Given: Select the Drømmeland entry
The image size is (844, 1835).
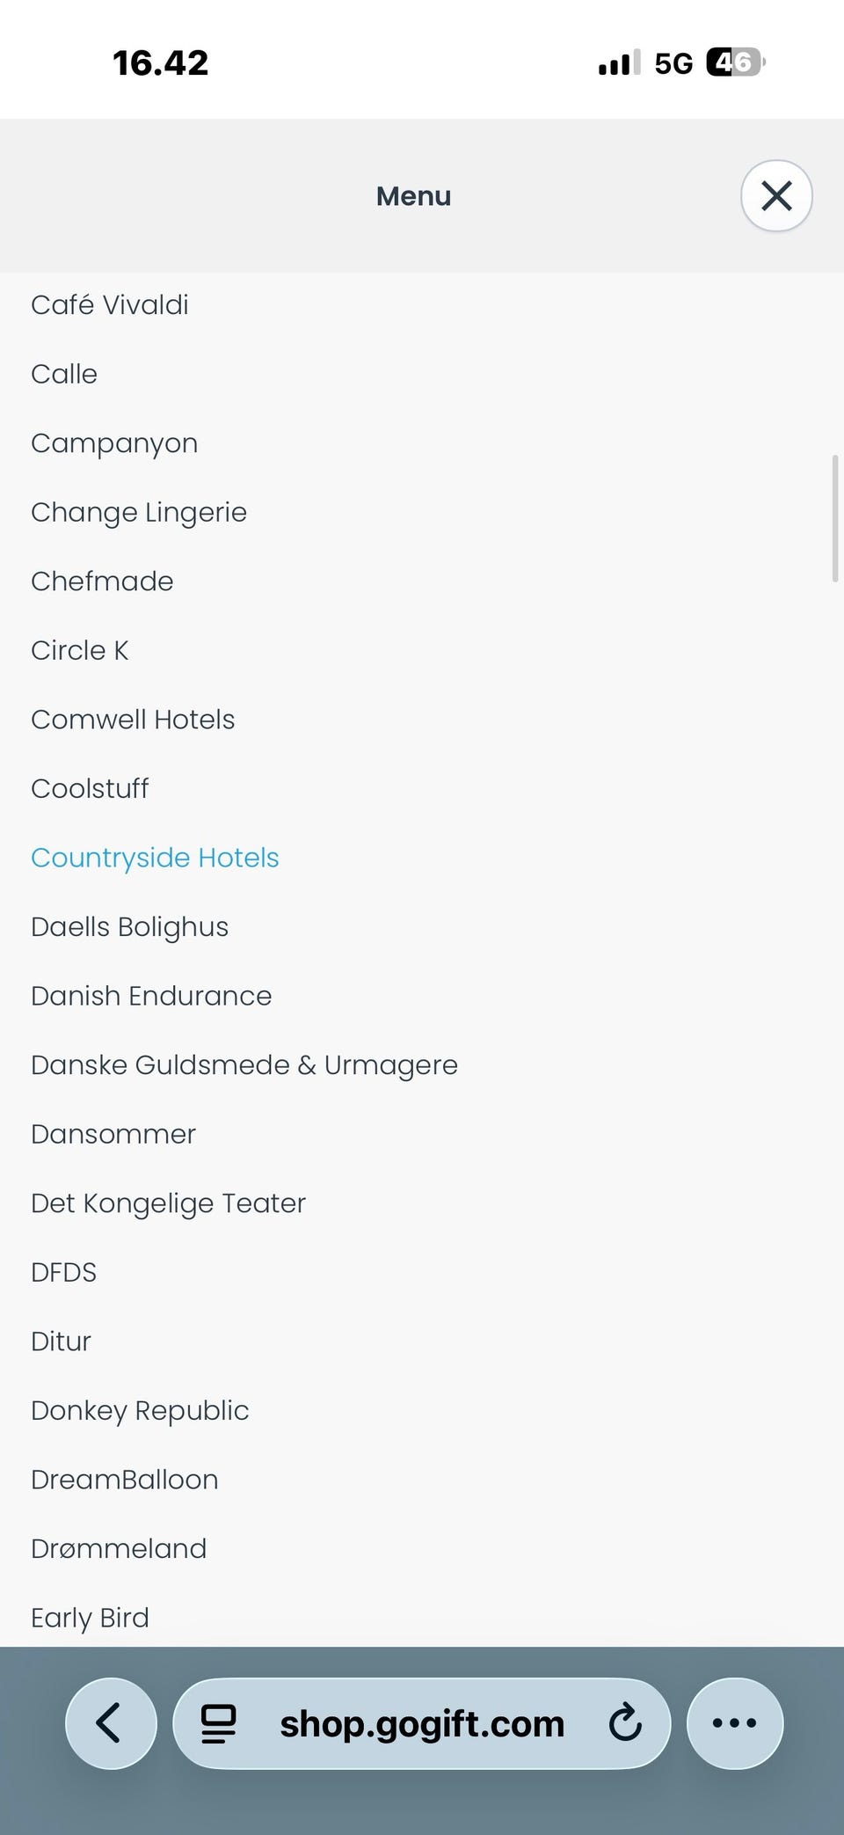Looking at the screenshot, I should pos(119,1548).
